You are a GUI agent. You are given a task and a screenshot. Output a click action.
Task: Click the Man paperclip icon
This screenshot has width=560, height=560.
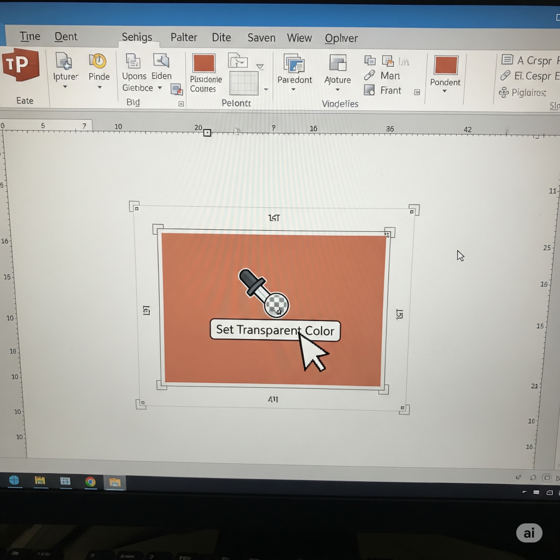point(370,75)
